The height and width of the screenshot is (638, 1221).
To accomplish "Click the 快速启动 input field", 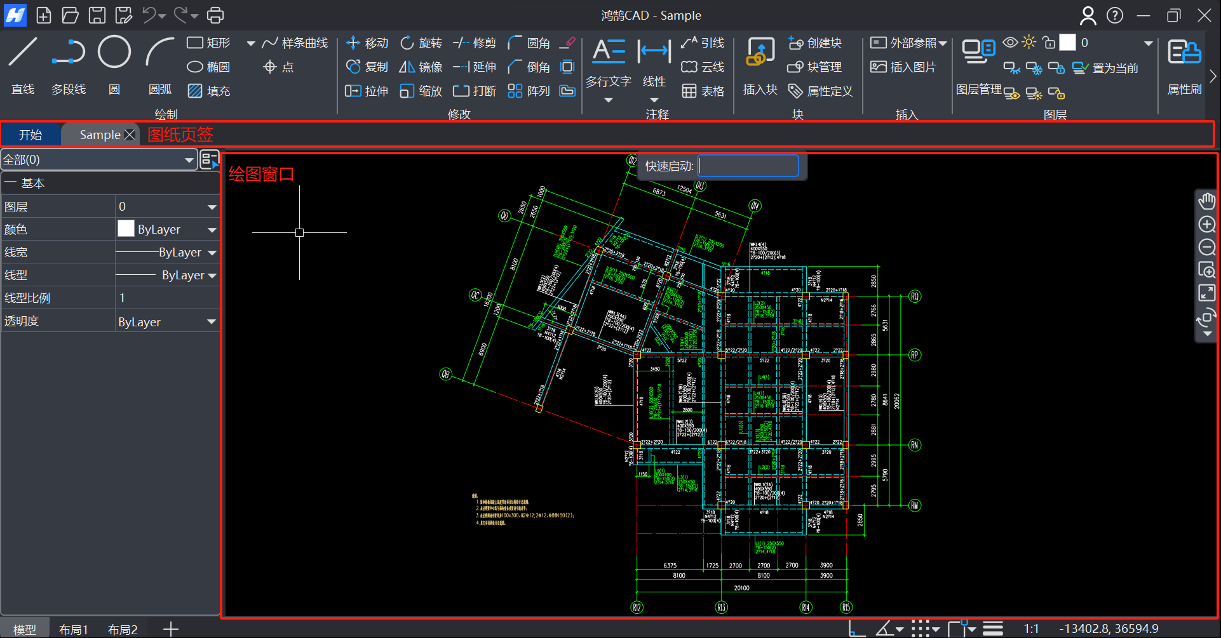I will tap(748, 166).
